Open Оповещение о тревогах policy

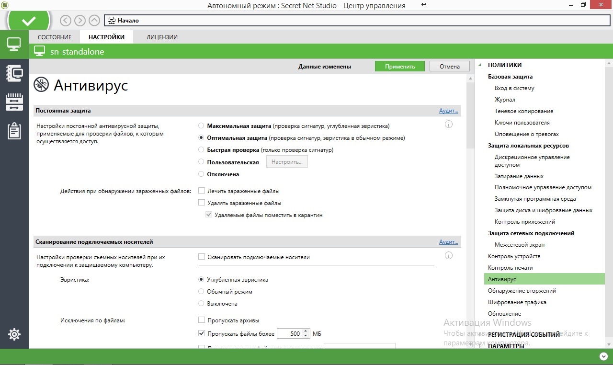pos(527,134)
